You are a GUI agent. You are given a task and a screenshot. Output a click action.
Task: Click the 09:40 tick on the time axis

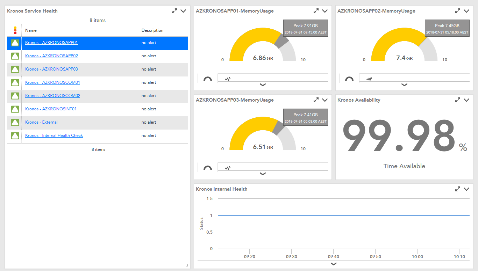click(x=334, y=257)
